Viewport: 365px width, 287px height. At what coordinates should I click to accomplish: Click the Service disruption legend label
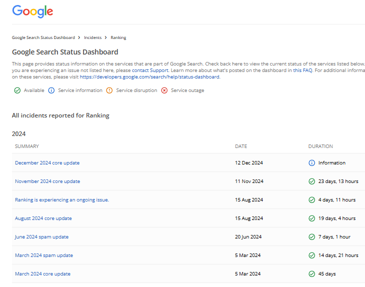136,90
